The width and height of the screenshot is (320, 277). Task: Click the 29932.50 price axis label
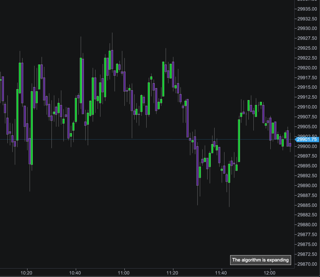307,19
